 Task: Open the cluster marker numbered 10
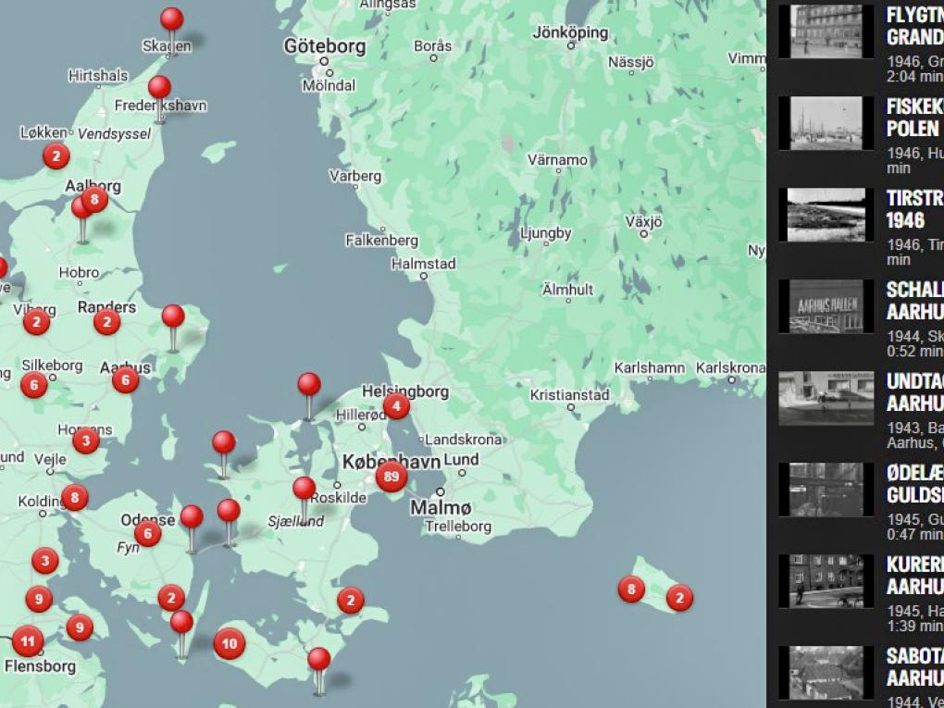pyautogui.click(x=230, y=643)
